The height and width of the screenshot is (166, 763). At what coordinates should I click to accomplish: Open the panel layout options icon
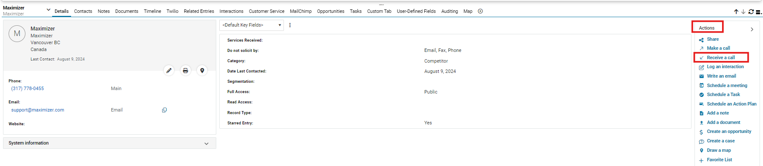(759, 12)
